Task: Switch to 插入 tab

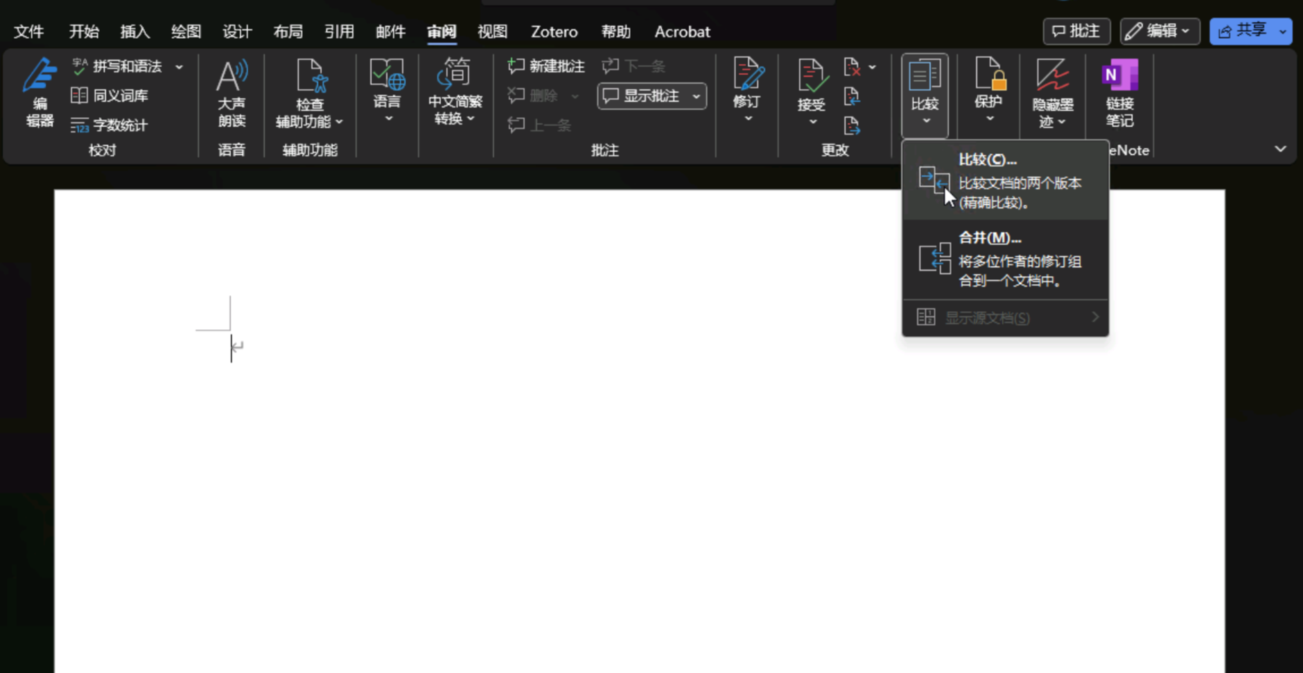Action: point(134,32)
